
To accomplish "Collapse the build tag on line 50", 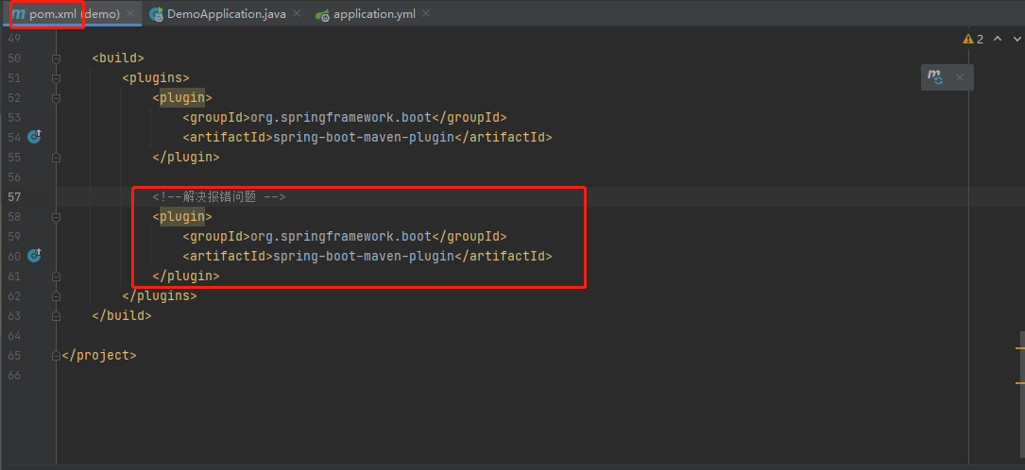I will 57,59.
